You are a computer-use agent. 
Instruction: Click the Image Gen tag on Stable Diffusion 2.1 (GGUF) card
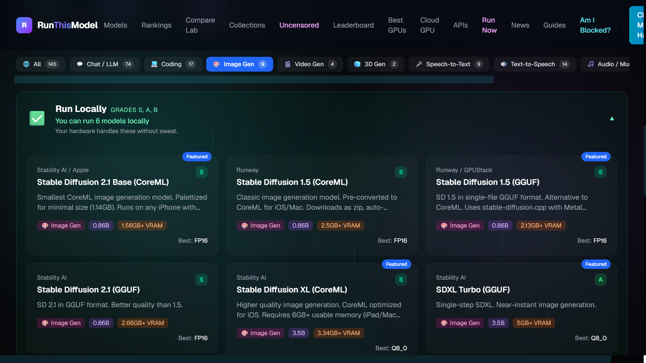click(x=61, y=323)
